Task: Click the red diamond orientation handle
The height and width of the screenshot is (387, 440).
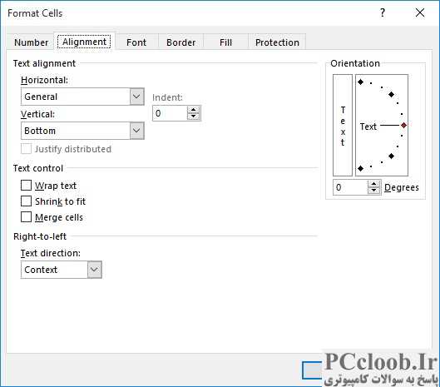Action: pos(403,126)
